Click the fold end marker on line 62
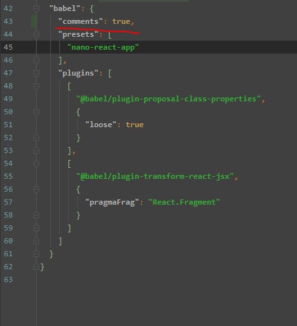 tap(36, 267)
